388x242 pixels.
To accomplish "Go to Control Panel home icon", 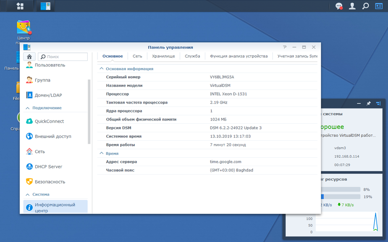I will coord(29,56).
